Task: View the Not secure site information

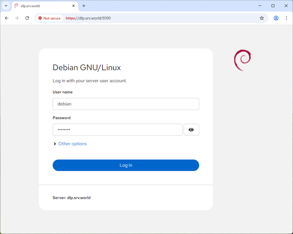Action: coord(50,18)
